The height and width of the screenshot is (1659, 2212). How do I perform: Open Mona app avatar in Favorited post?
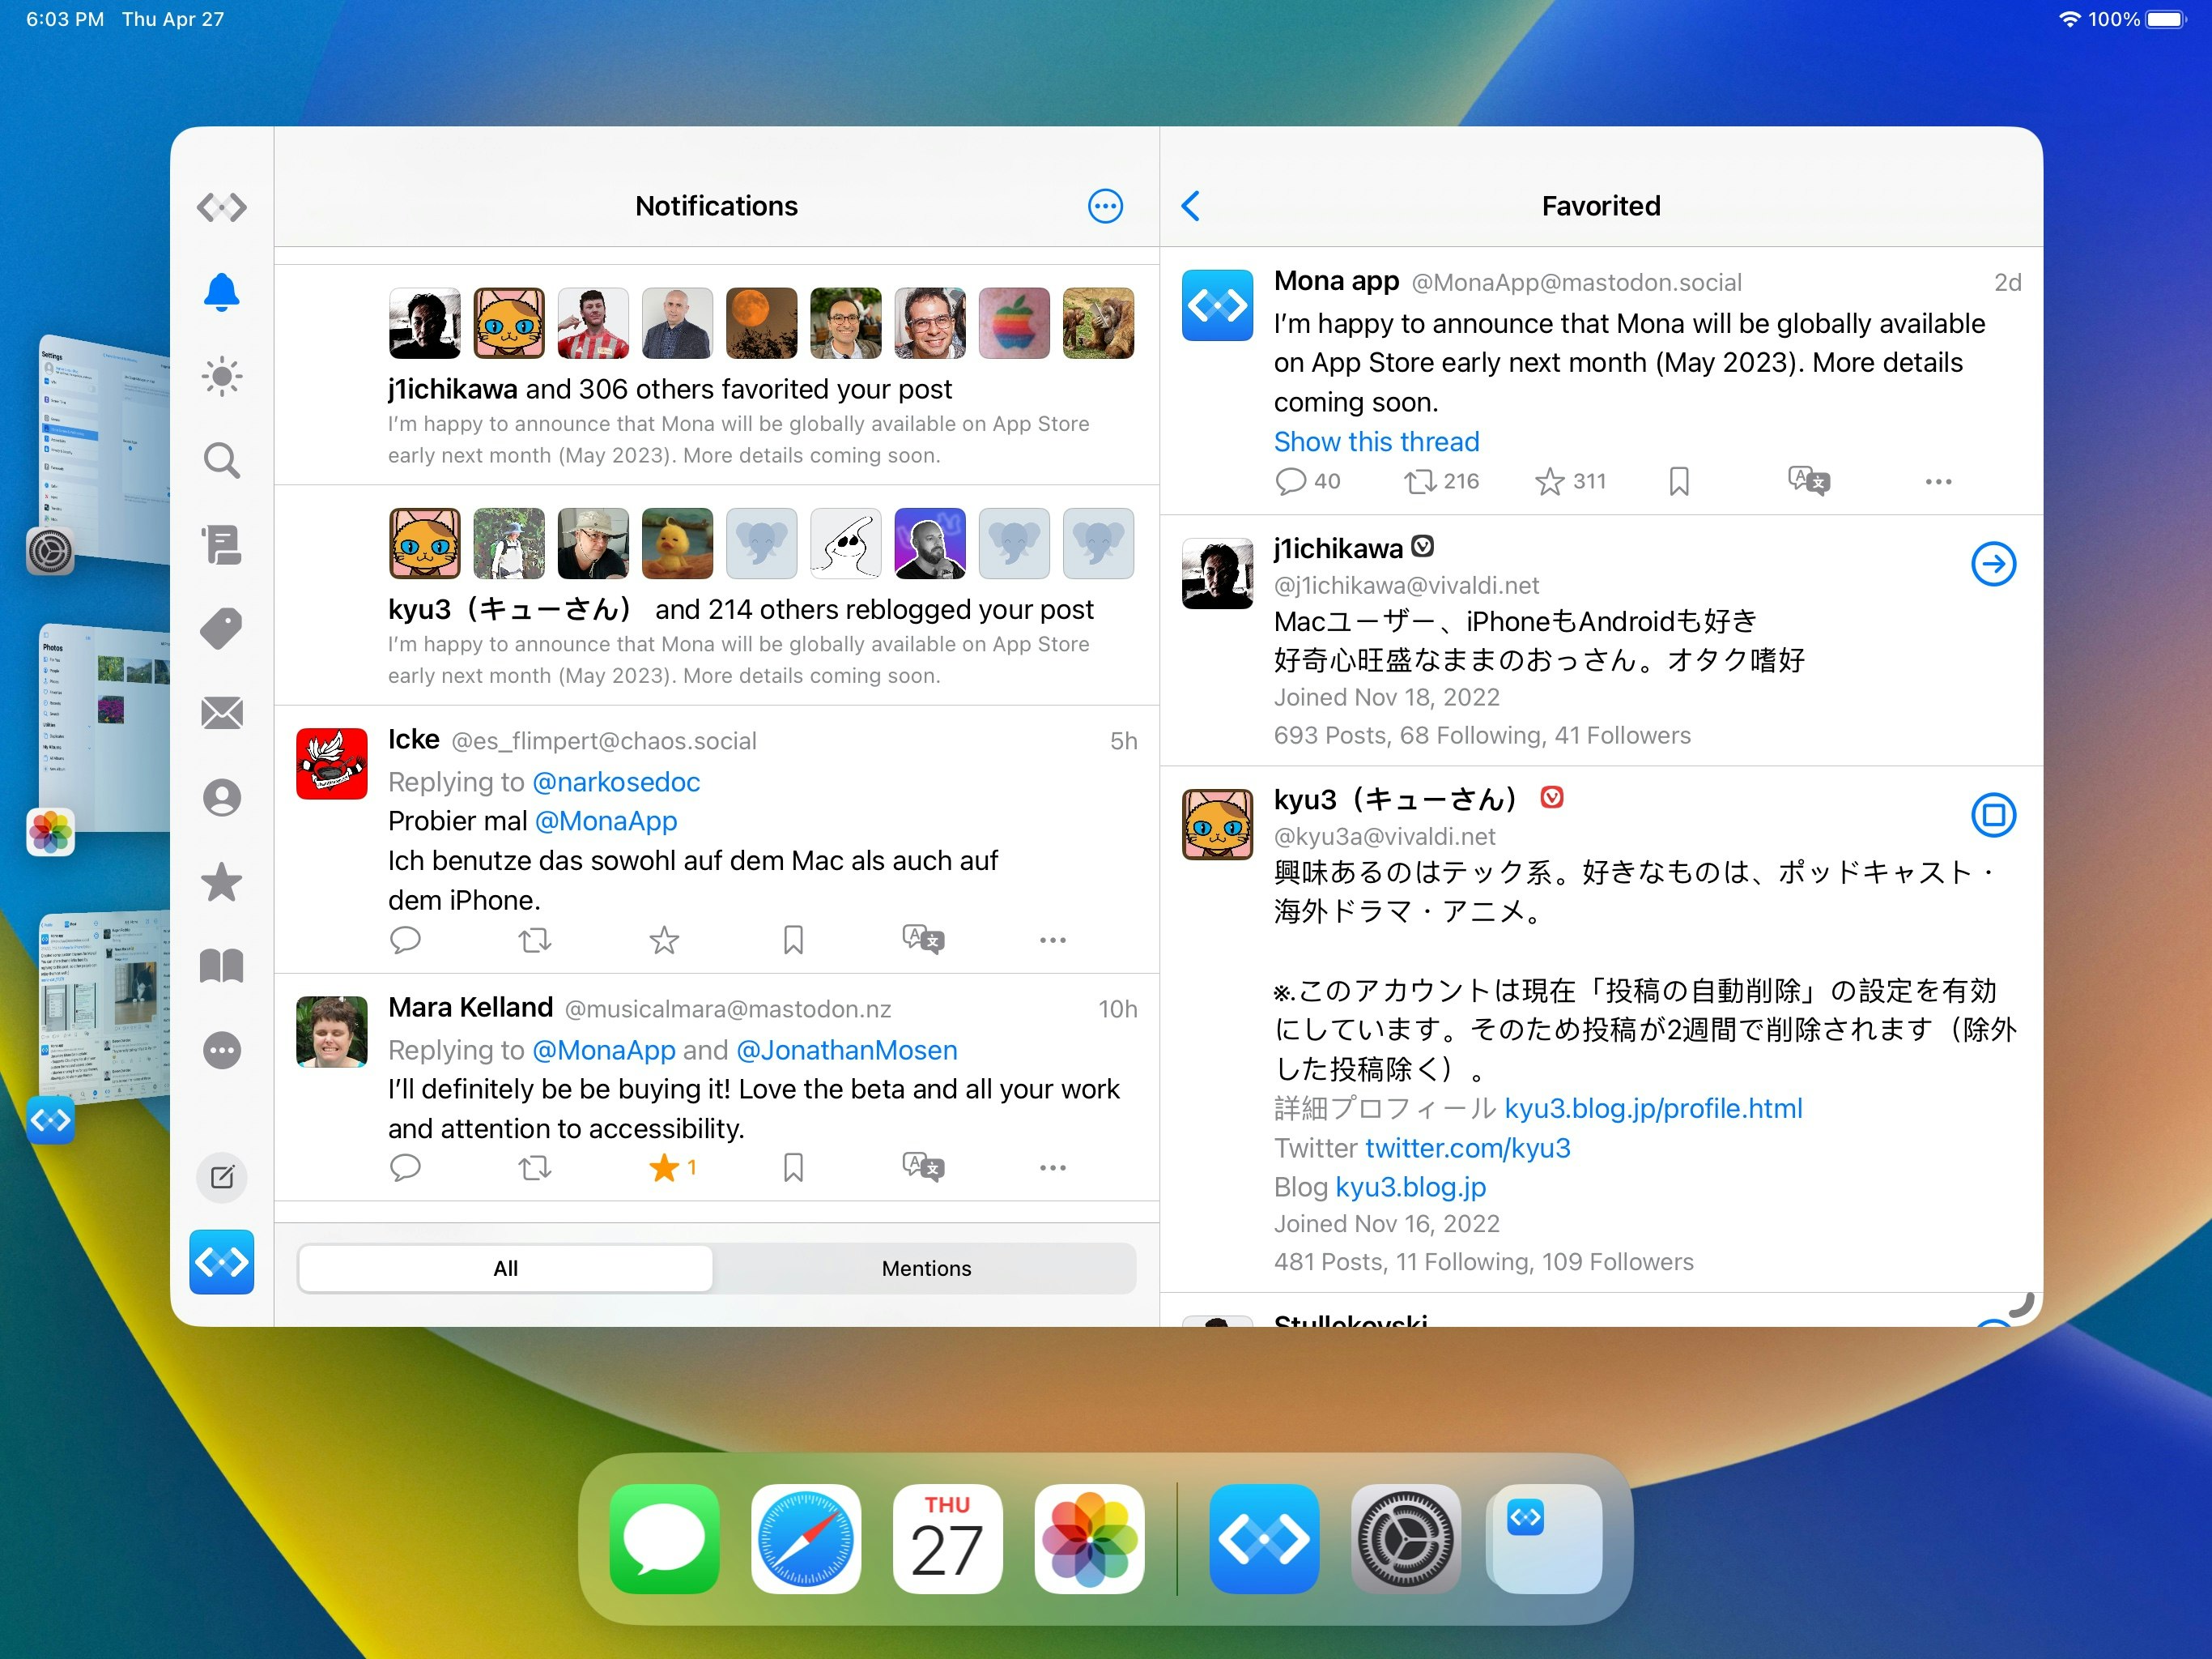(x=1217, y=305)
